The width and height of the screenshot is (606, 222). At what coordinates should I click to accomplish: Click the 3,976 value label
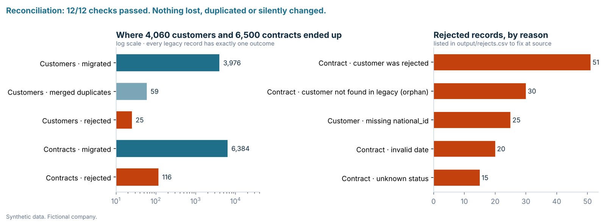coord(232,63)
